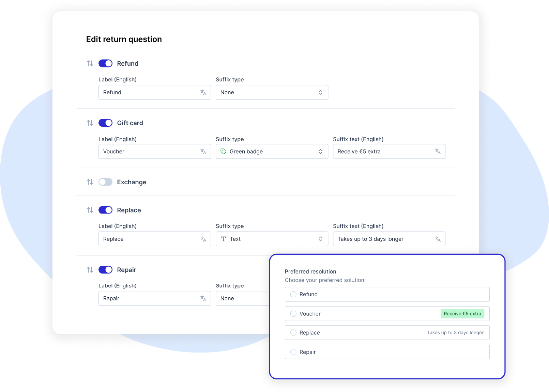The image size is (549, 392).
Task: Click the Gift card section title
Action: click(130, 123)
